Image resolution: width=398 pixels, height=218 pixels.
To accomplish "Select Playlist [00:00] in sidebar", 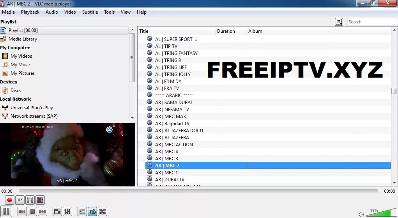I will (64, 30).
